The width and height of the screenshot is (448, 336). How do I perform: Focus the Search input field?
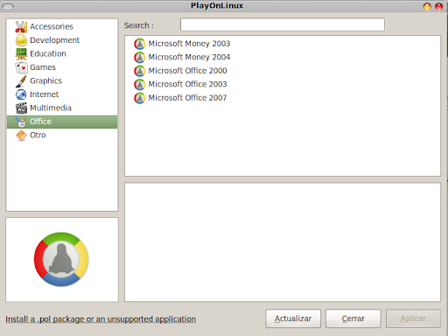click(283, 24)
